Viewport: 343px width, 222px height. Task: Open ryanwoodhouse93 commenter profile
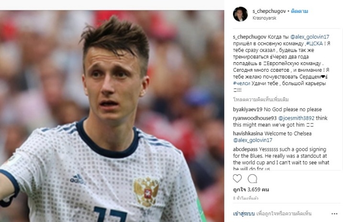tap(255, 118)
